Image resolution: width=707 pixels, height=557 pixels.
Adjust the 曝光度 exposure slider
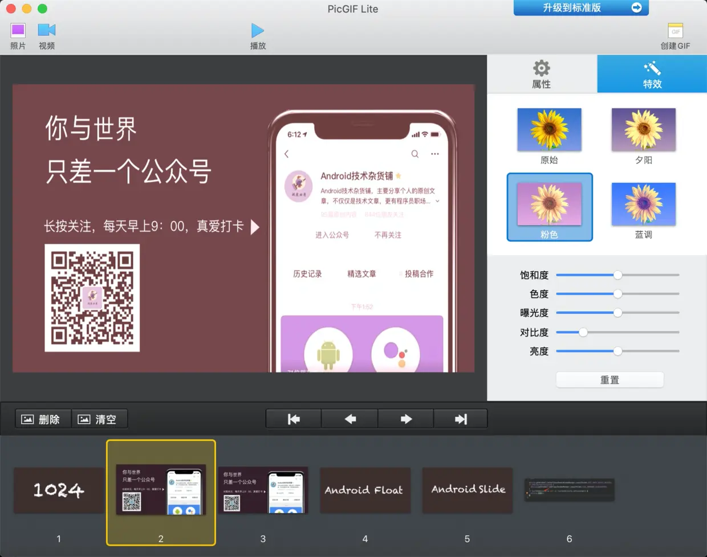pyautogui.click(x=617, y=313)
